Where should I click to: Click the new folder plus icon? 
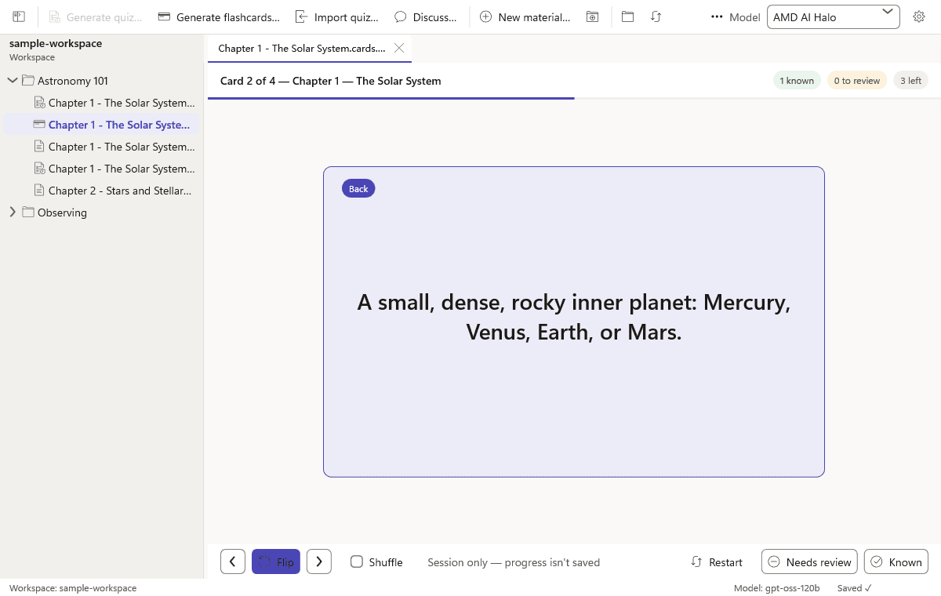click(x=593, y=16)
